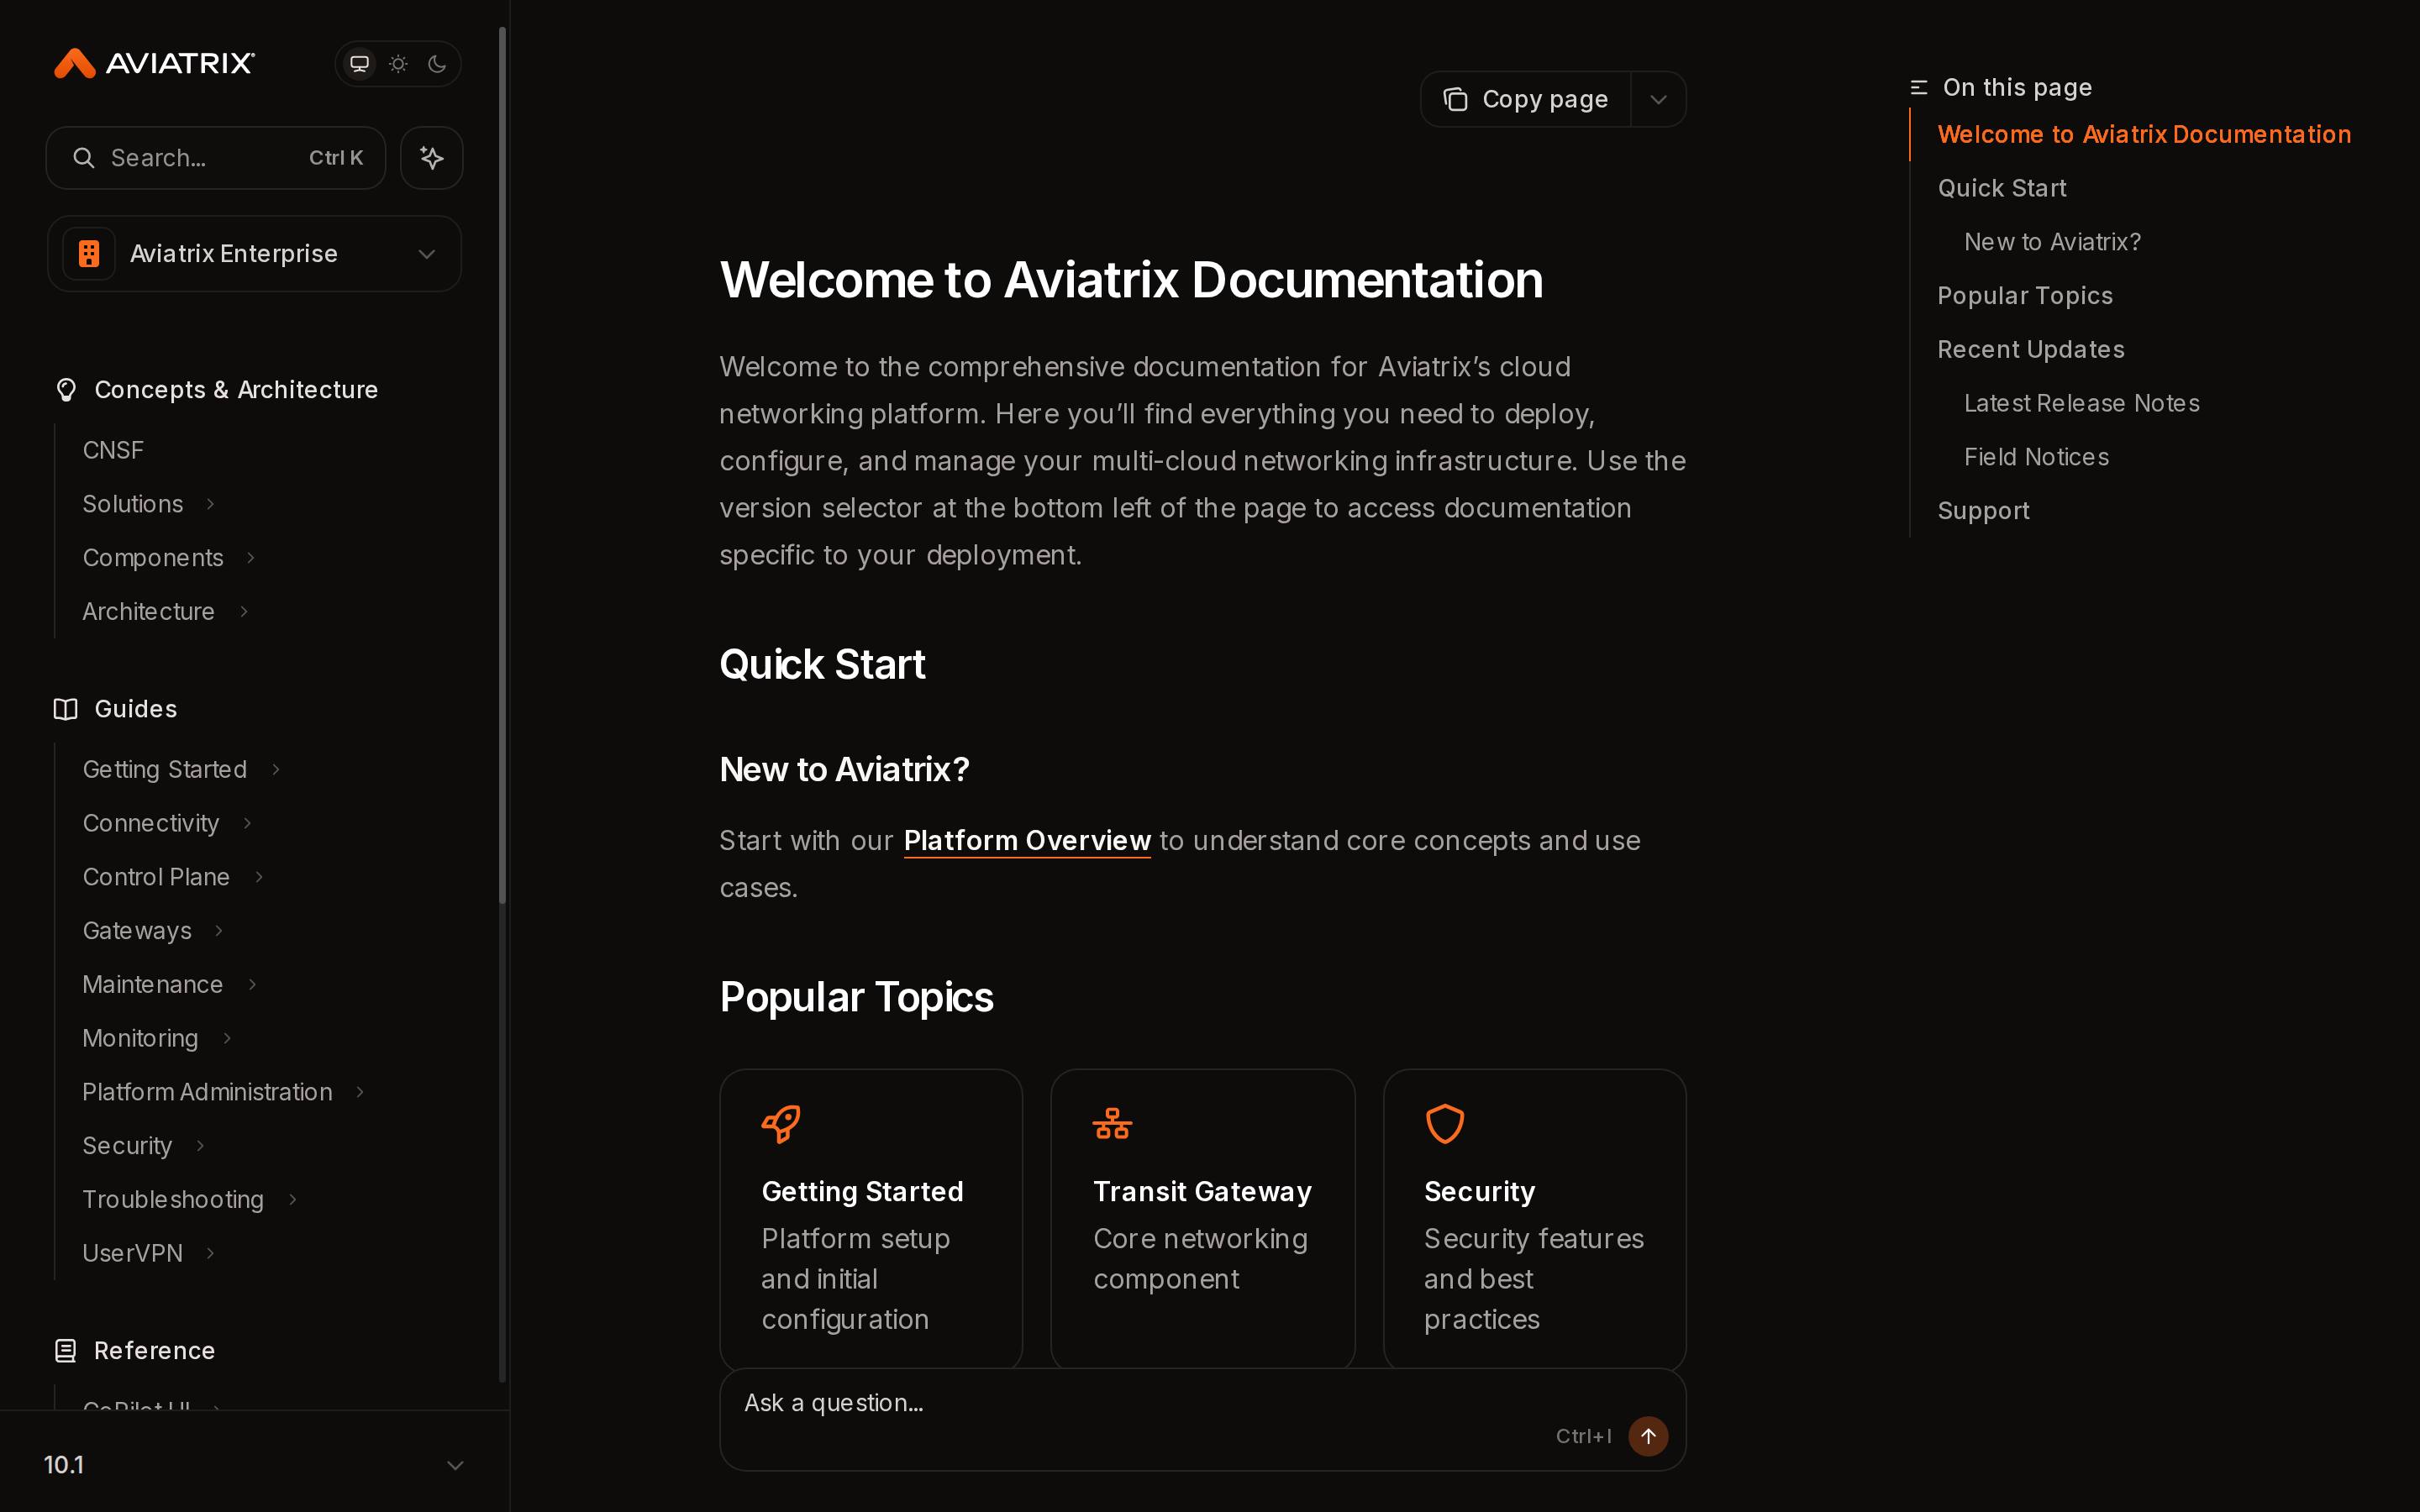The height and width of the screenshot is (1512, 2420).
Task: Follow the Platform Overview link
Action: (x=1027, y=841)
